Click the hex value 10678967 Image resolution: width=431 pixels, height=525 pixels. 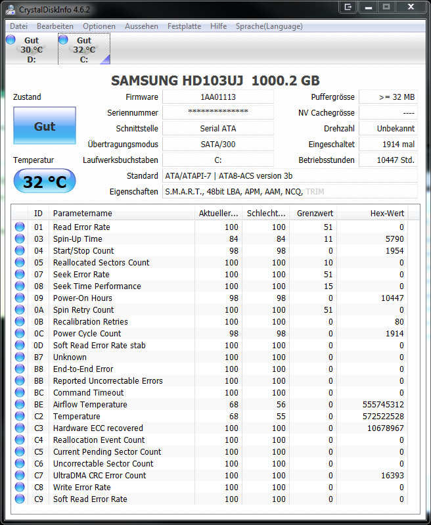pos(386,428)
